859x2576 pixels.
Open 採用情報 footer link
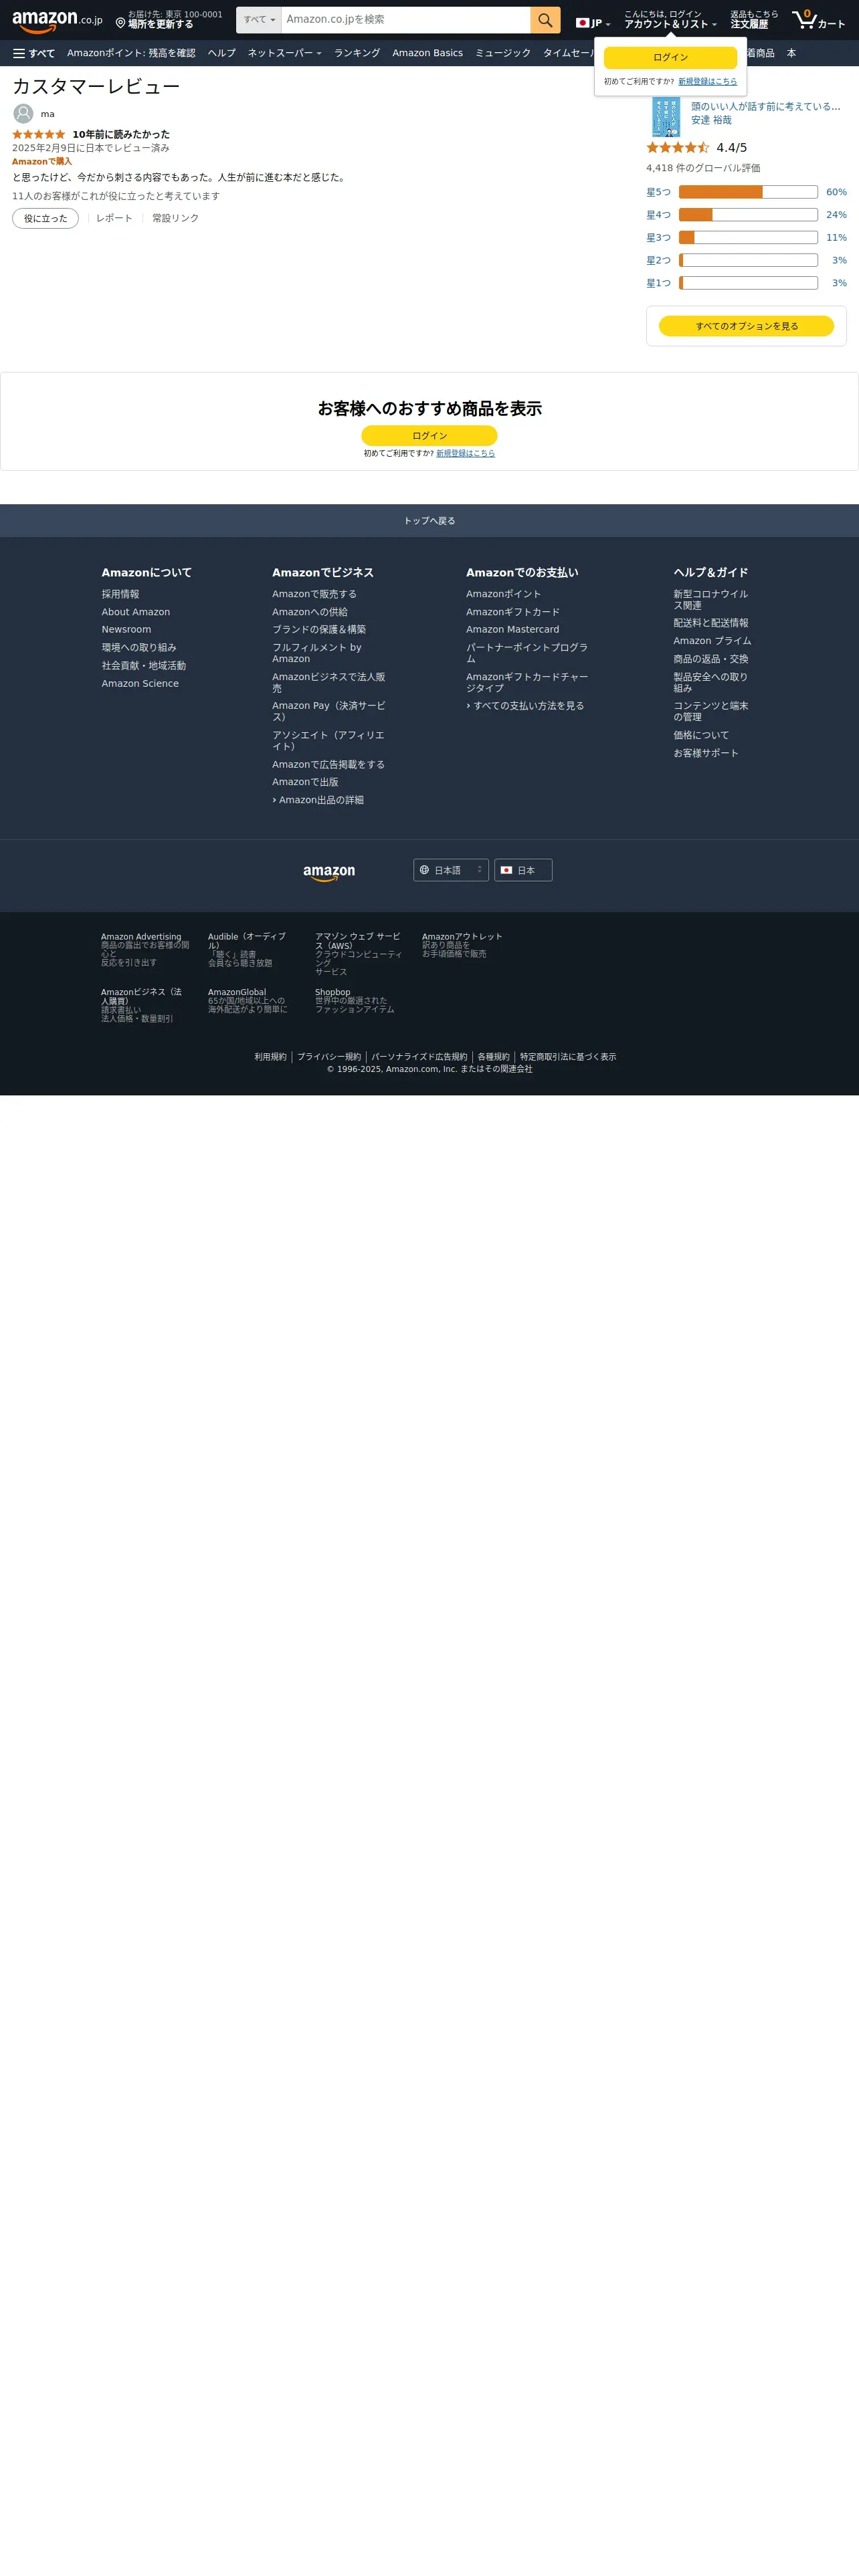120,594
